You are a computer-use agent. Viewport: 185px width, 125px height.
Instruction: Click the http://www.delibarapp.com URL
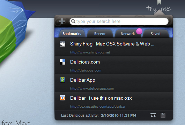92,89
